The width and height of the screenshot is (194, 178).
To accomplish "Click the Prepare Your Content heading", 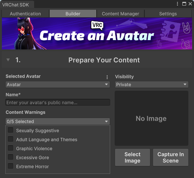I will coord(104,60).
